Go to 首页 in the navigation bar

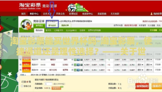[x=23, y=14]
